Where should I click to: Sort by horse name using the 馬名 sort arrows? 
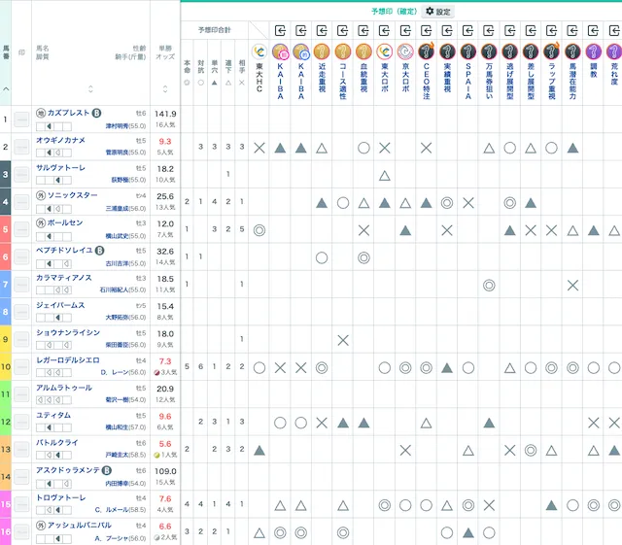[x=90, y=88]
